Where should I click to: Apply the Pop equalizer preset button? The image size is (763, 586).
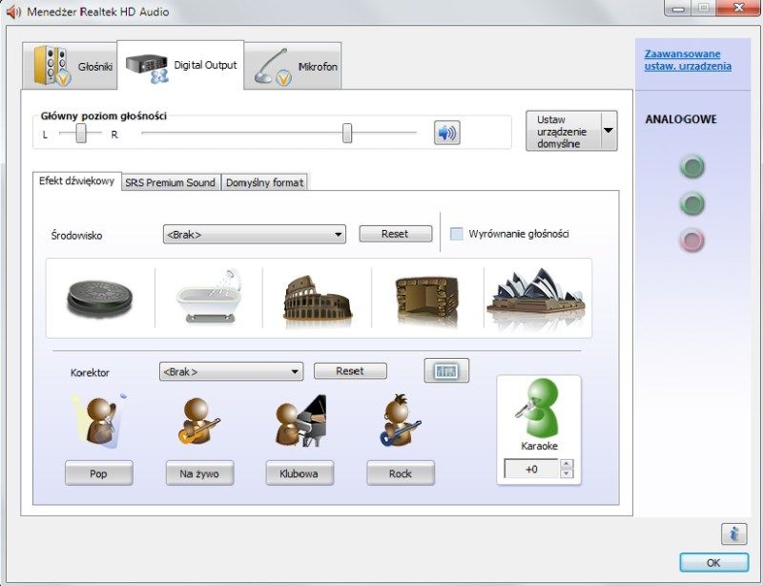tap(99, 473)
